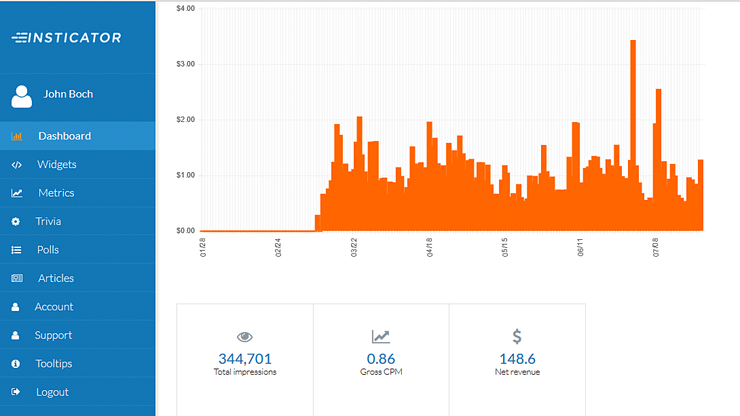740x416 pixels.
Task: Click the John Boch user avatar
Action: pos(22,96)
